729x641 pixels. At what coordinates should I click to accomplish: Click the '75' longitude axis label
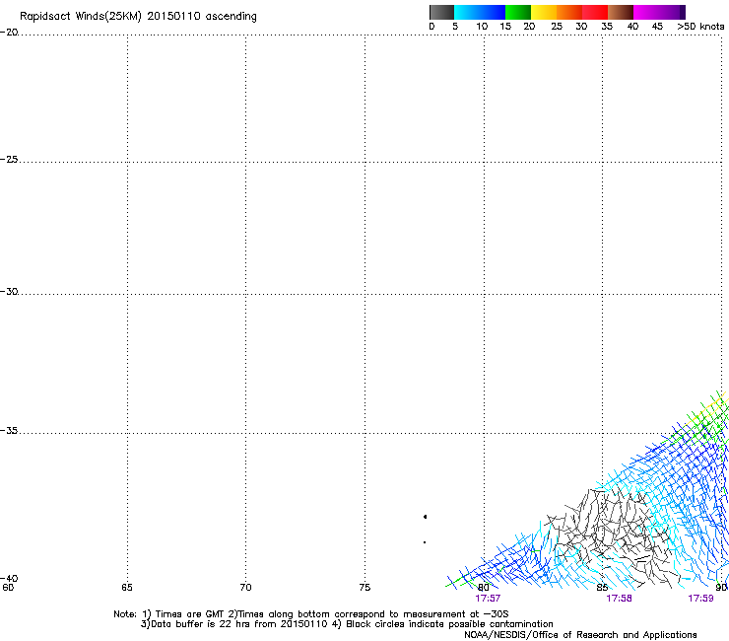click(364, 588)
